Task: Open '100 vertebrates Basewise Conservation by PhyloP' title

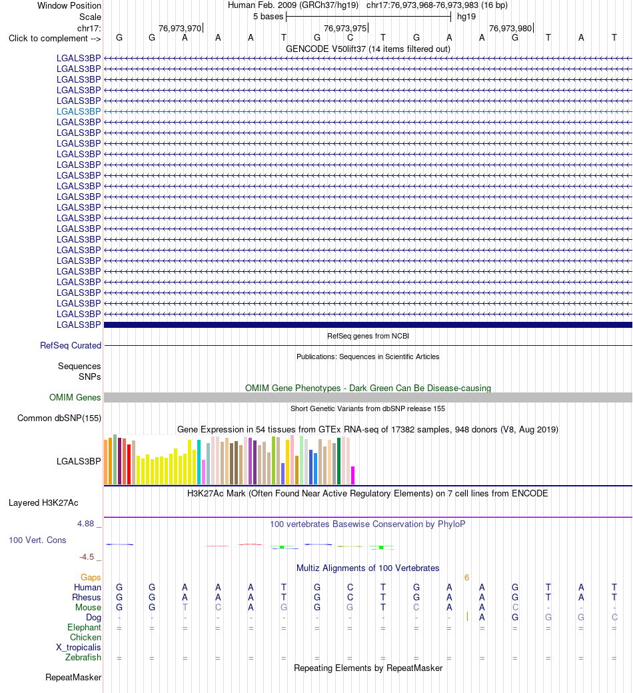Action: pos(368,524)
